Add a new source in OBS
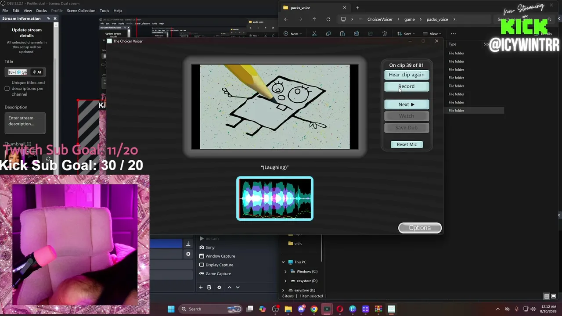Image resolution: width=562 pixels, height=316 pixels. click(201, 287)
